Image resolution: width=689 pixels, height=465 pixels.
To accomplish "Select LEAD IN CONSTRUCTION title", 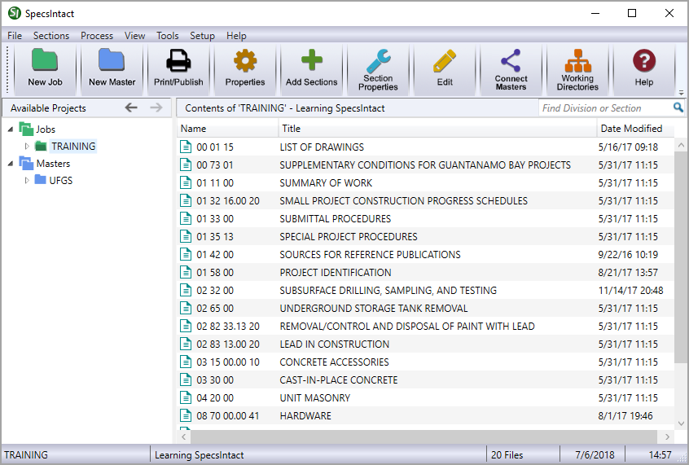I will point(335,344).
